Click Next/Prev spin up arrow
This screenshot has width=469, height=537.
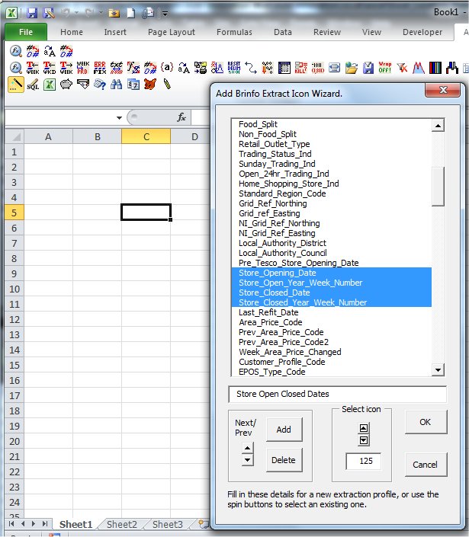coord(248,448)
